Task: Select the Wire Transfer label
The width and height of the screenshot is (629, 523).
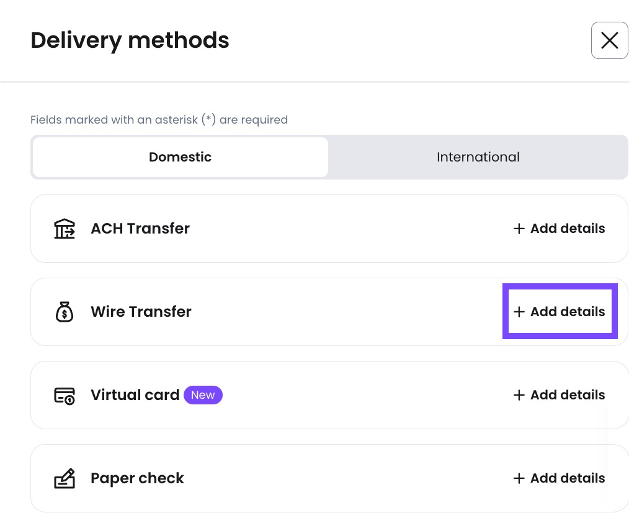Action: point(141,312)
